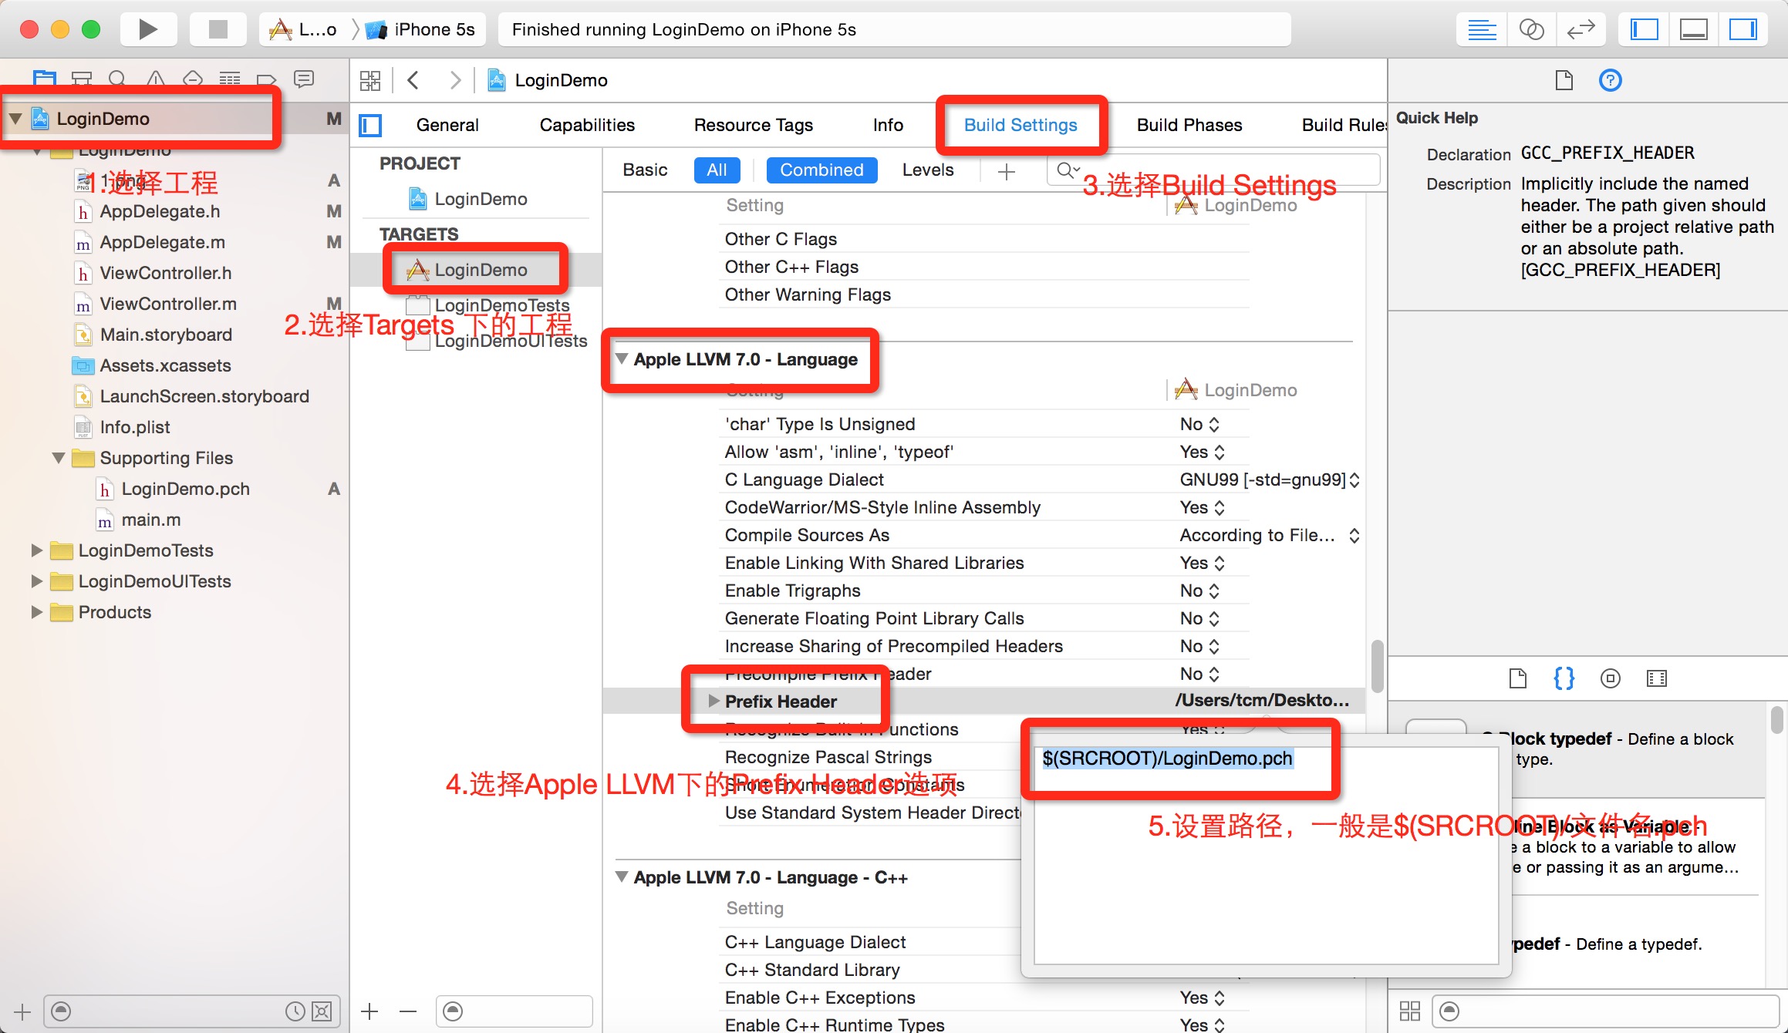Change 'char' Type Is Unsigned value

pyautogui.click(x=1199, y=424)
